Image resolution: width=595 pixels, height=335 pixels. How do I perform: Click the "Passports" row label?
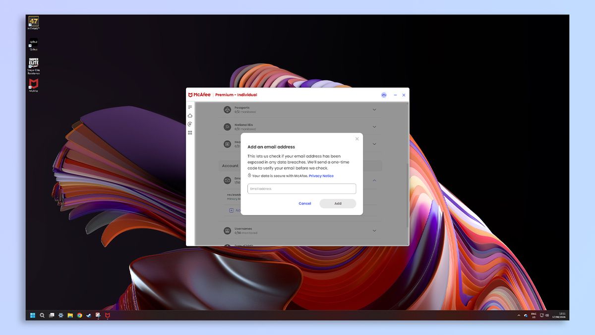pos(242,108)
